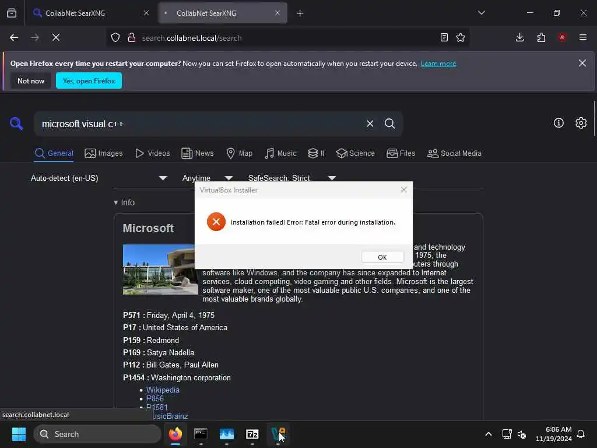Open the Windows Start menu
Image resolution: width=597 pixels, height=448 pixels.
(x=19, y=434)
